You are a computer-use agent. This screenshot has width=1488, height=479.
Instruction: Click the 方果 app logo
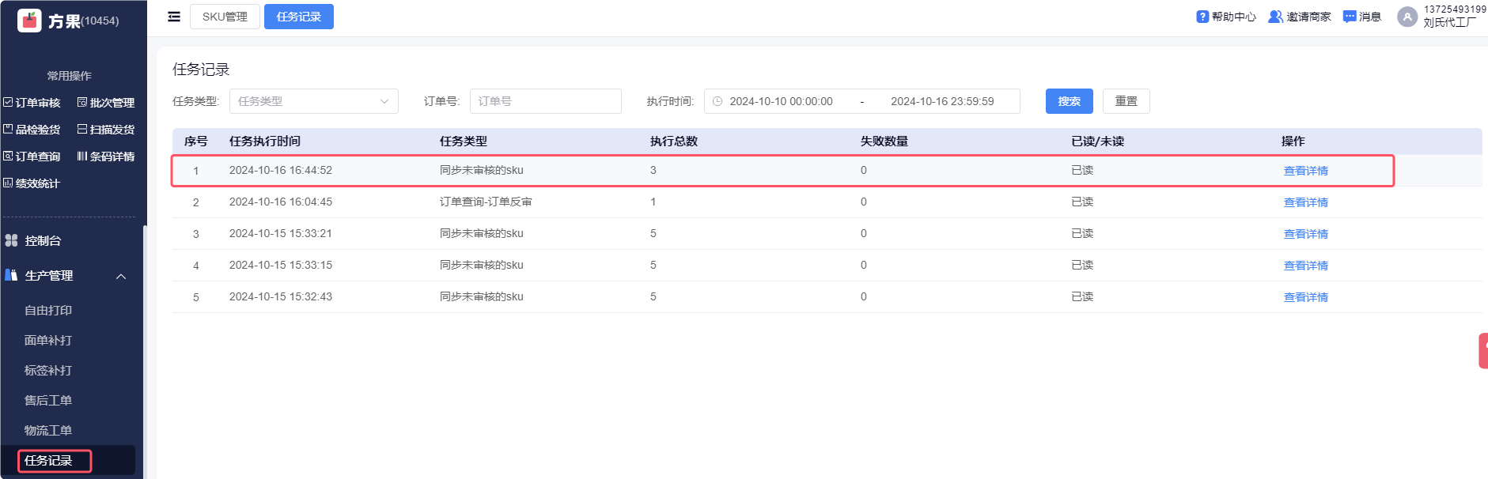pyautogui.click(x=29, y=21)
